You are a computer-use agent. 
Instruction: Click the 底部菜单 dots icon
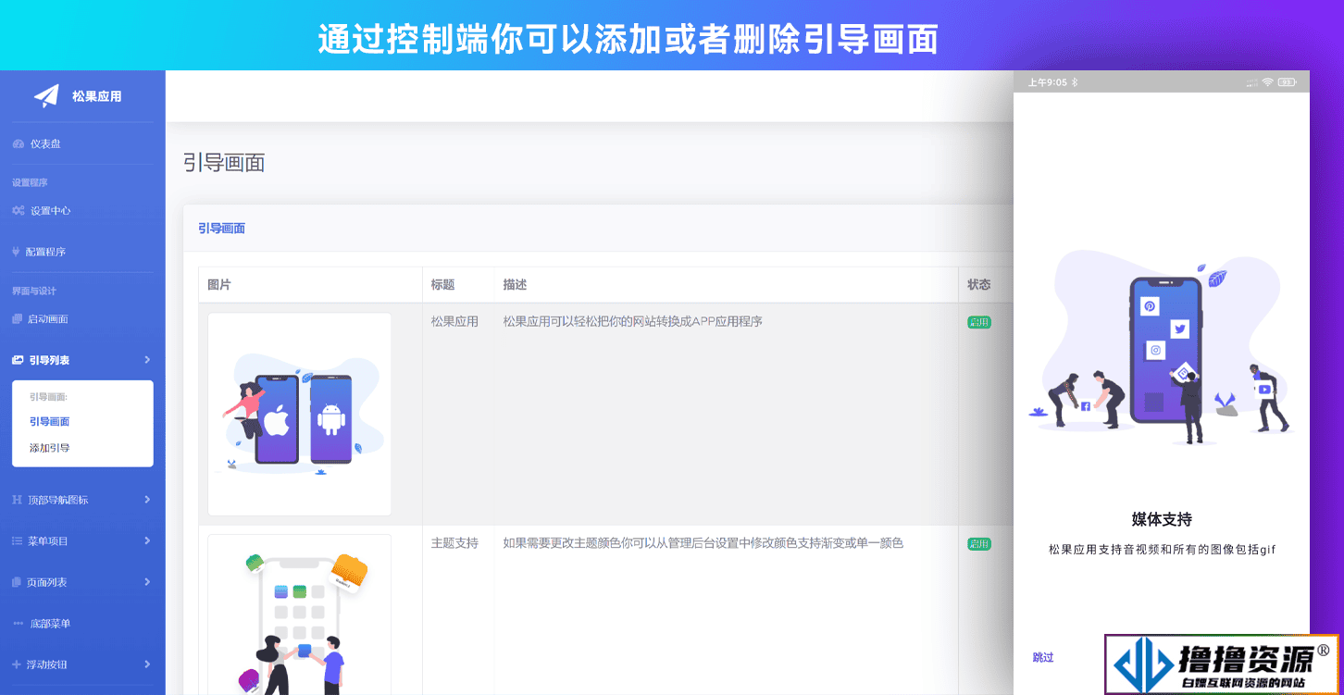(x=19, y=624)
